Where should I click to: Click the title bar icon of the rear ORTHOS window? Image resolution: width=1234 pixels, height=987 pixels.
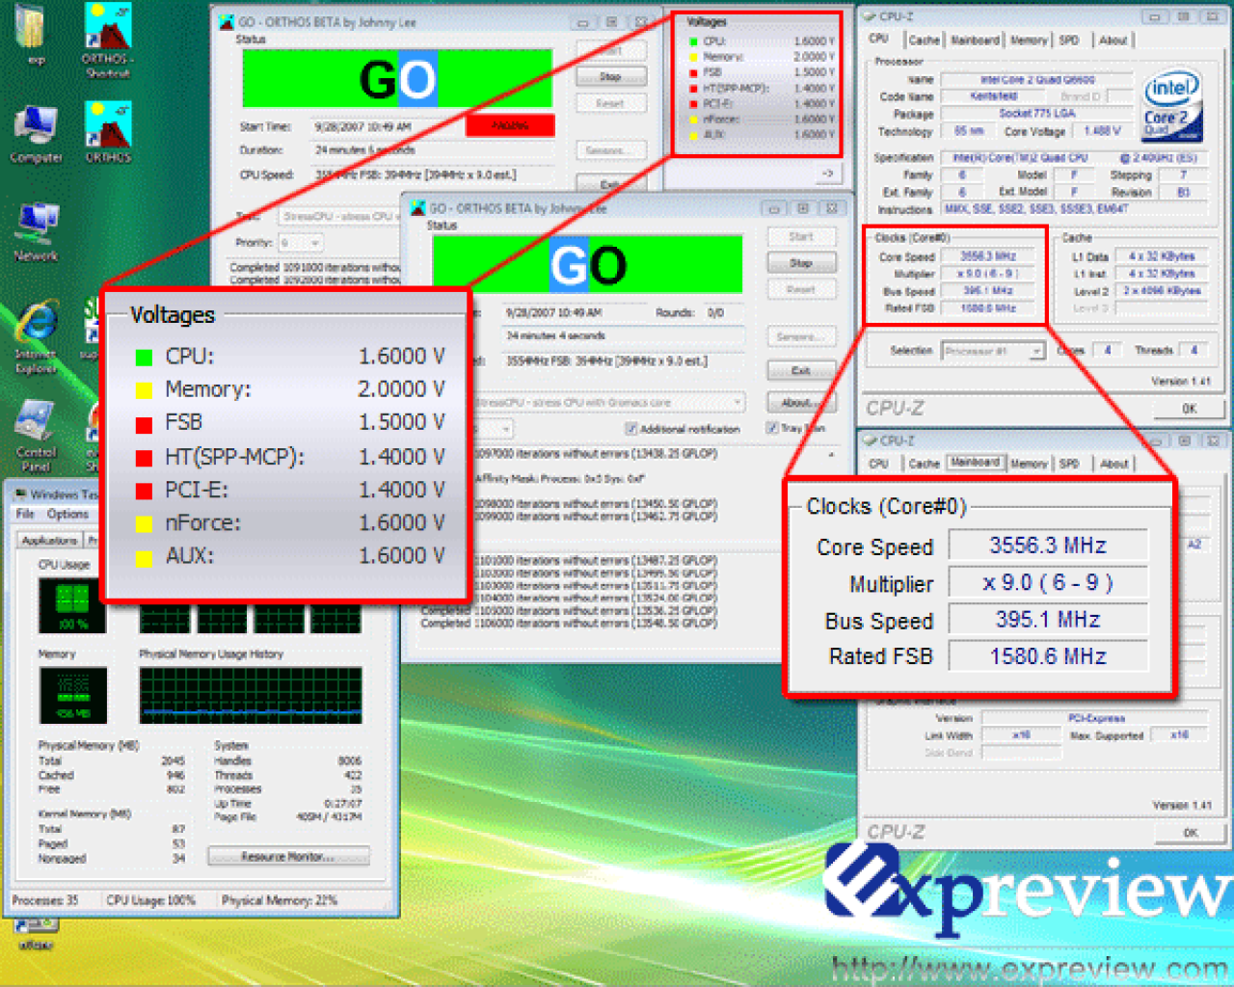tap(226, 21)
